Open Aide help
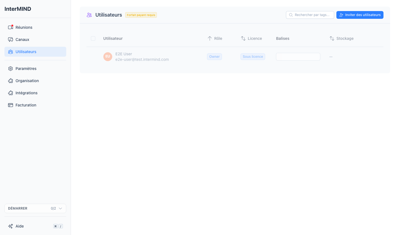This screenshot has height=235, width=399. [35, 226]
